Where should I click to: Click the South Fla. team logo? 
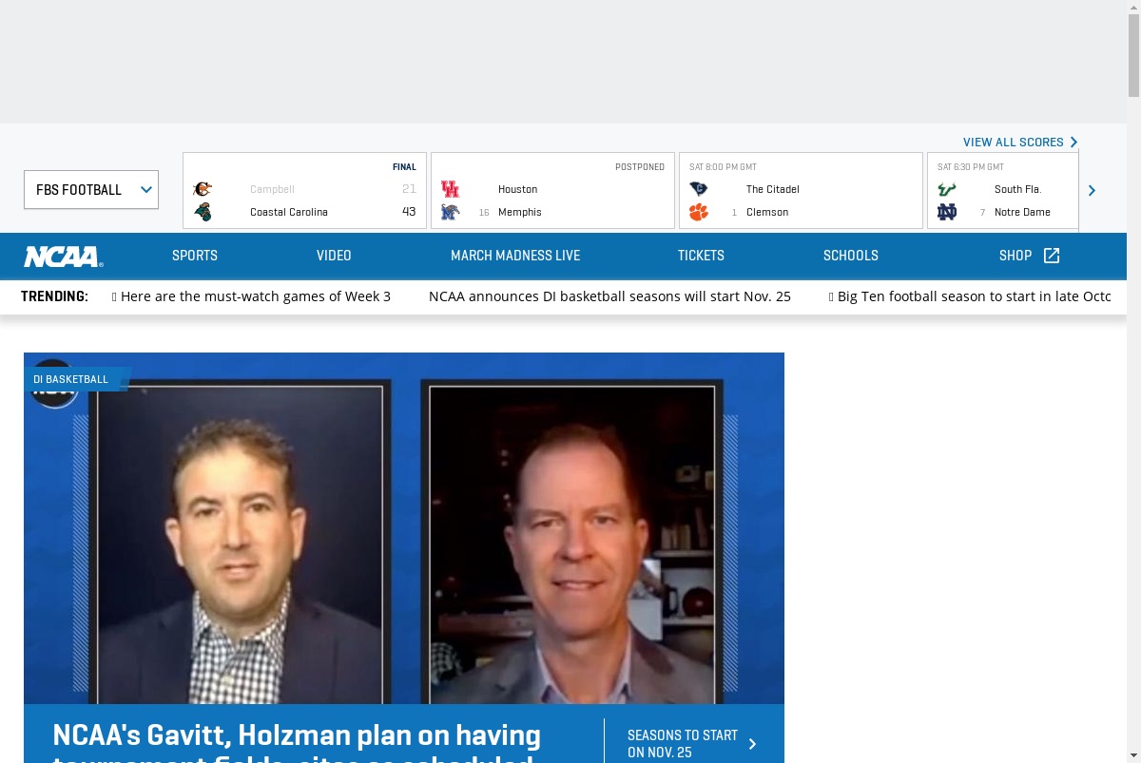pos(946,189)
